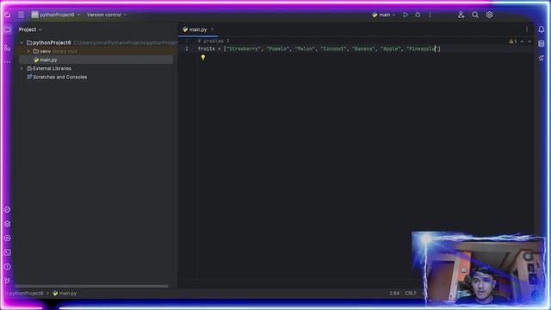The width and height of the screenshot is (551, 310).
Task: Open the Structure tool window
Action: click(7, 48)
